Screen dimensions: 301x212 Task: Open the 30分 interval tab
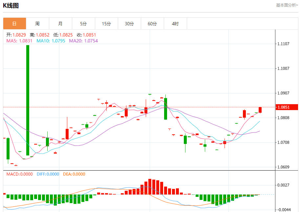click(129, 24)
